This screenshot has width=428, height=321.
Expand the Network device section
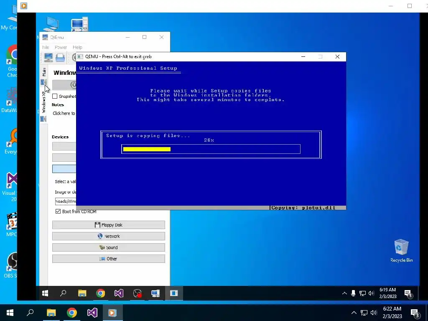pyautogui.click(x=109, y=236)
